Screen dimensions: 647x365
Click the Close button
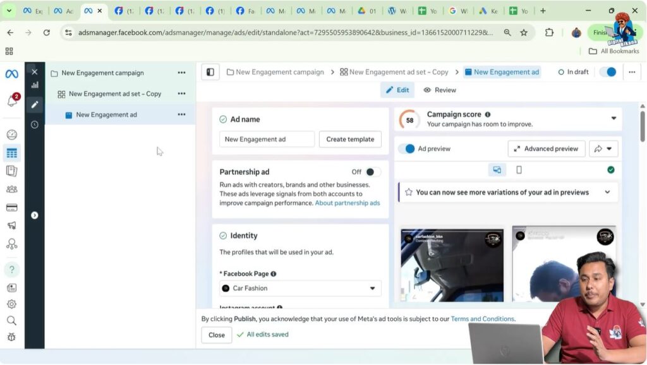(217, 335)
